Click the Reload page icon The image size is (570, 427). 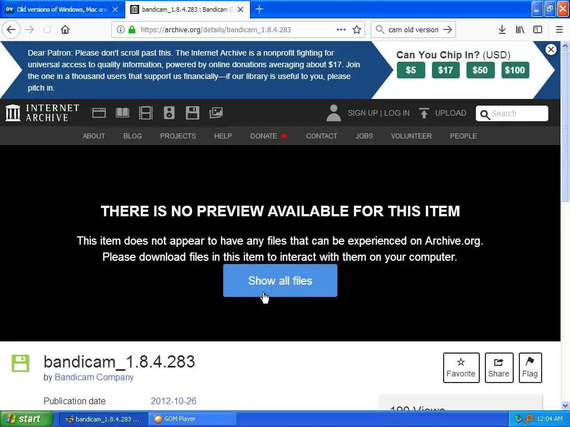(47, 29)
